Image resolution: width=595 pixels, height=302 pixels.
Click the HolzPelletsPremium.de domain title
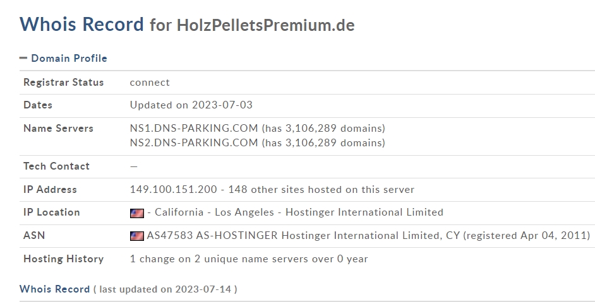266,25
